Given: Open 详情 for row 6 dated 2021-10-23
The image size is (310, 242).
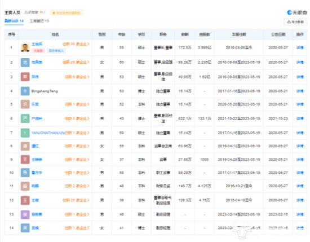Looking at the screenshot, I should tap(300, 118).
